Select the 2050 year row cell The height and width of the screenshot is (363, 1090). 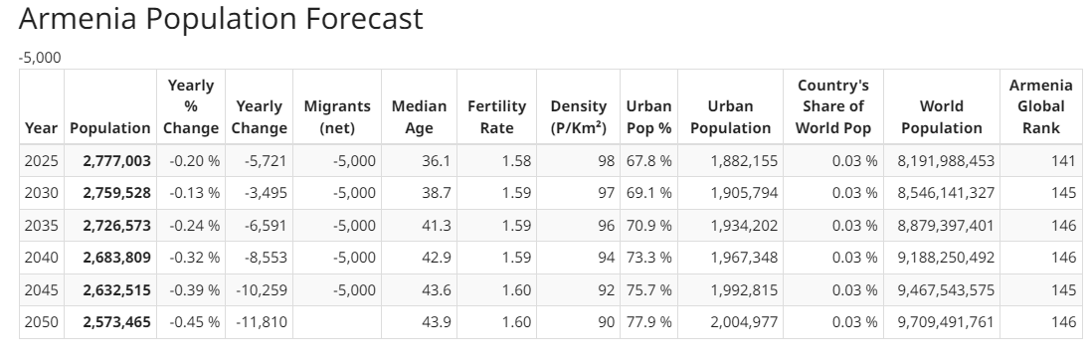tap(41, 322)
